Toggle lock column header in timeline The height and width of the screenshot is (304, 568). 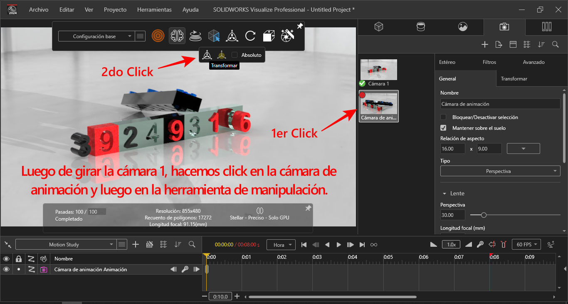(x=18, y=259)
